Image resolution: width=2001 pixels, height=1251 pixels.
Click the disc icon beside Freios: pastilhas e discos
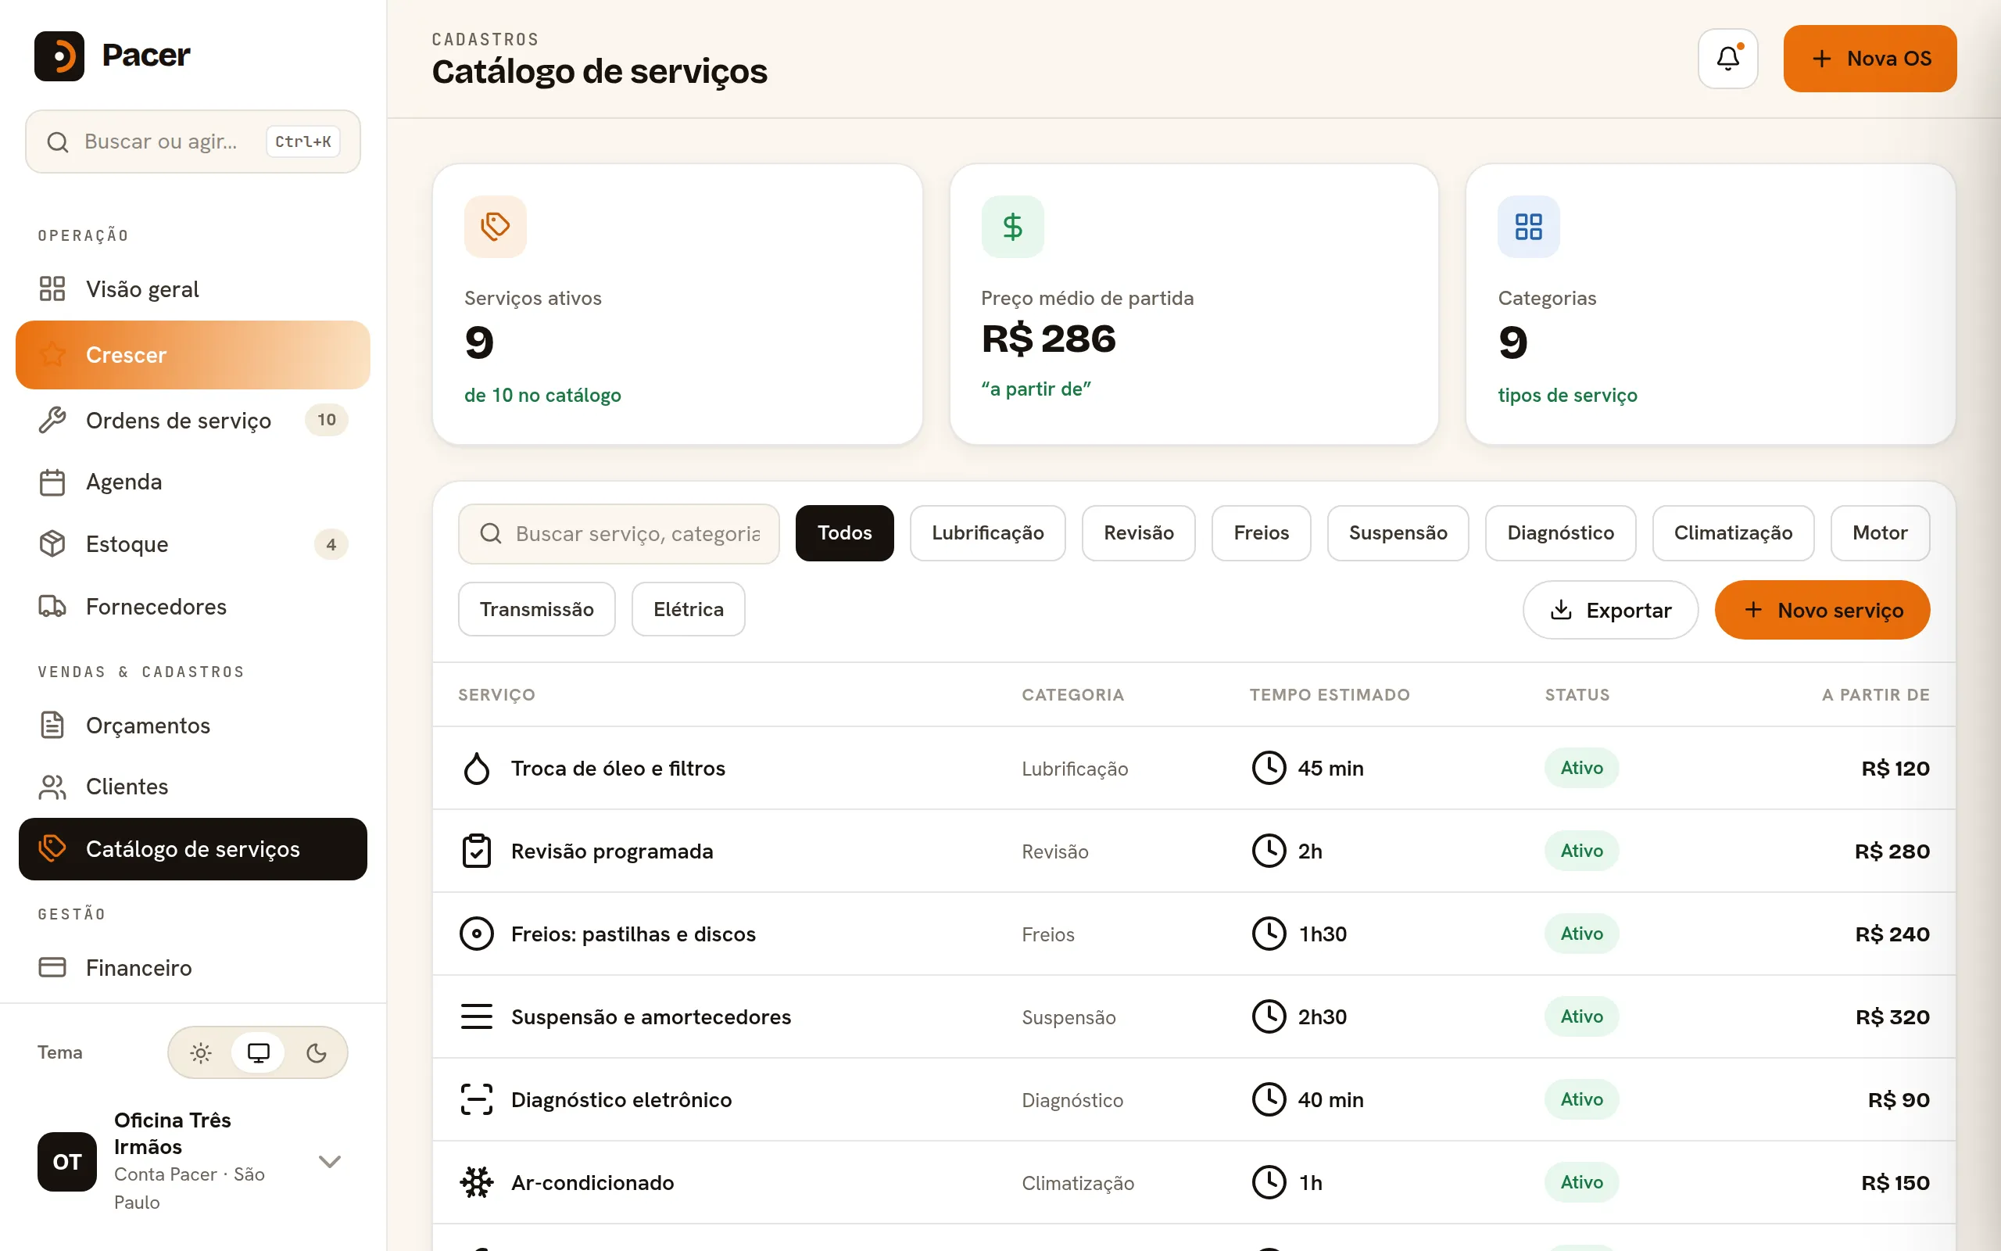pos(476,934)
